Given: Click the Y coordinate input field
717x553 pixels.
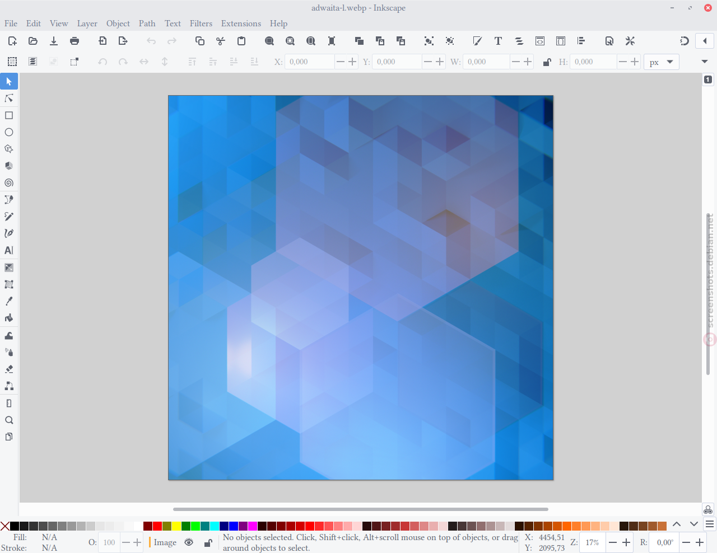Looking at the screenshot, I should (397, 62).
